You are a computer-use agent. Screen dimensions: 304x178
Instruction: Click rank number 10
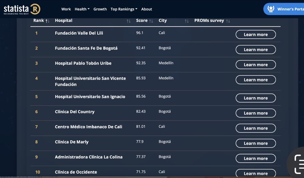tap(38, 172)
